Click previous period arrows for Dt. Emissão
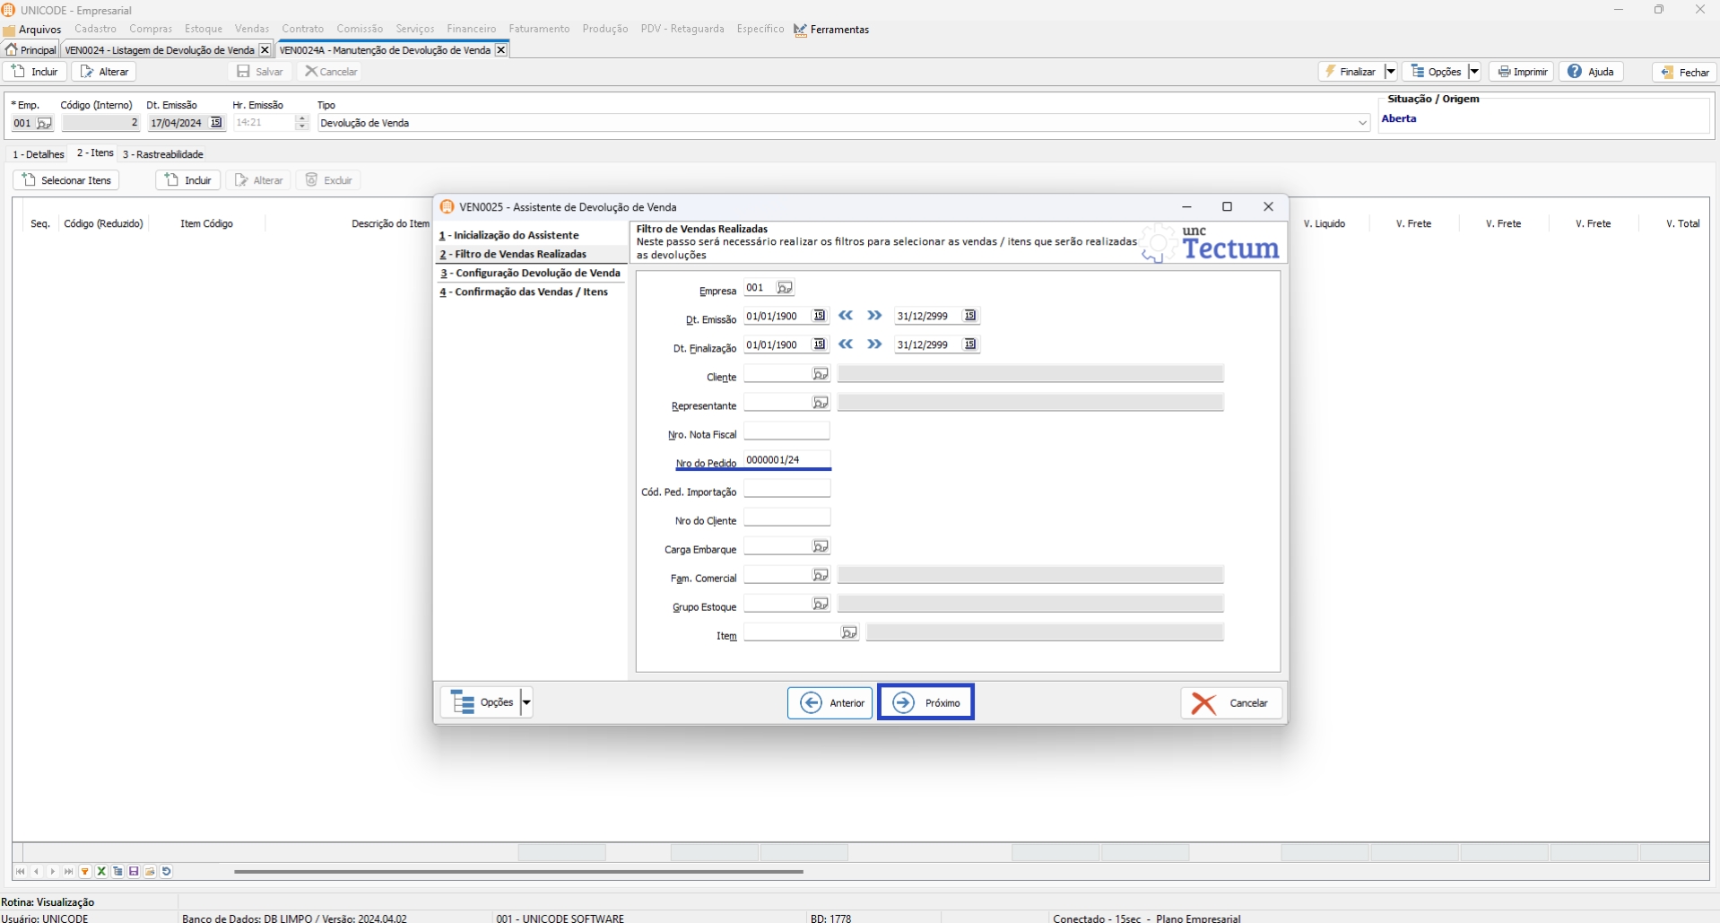This screenshot has width=1720, height=923. 846,316
